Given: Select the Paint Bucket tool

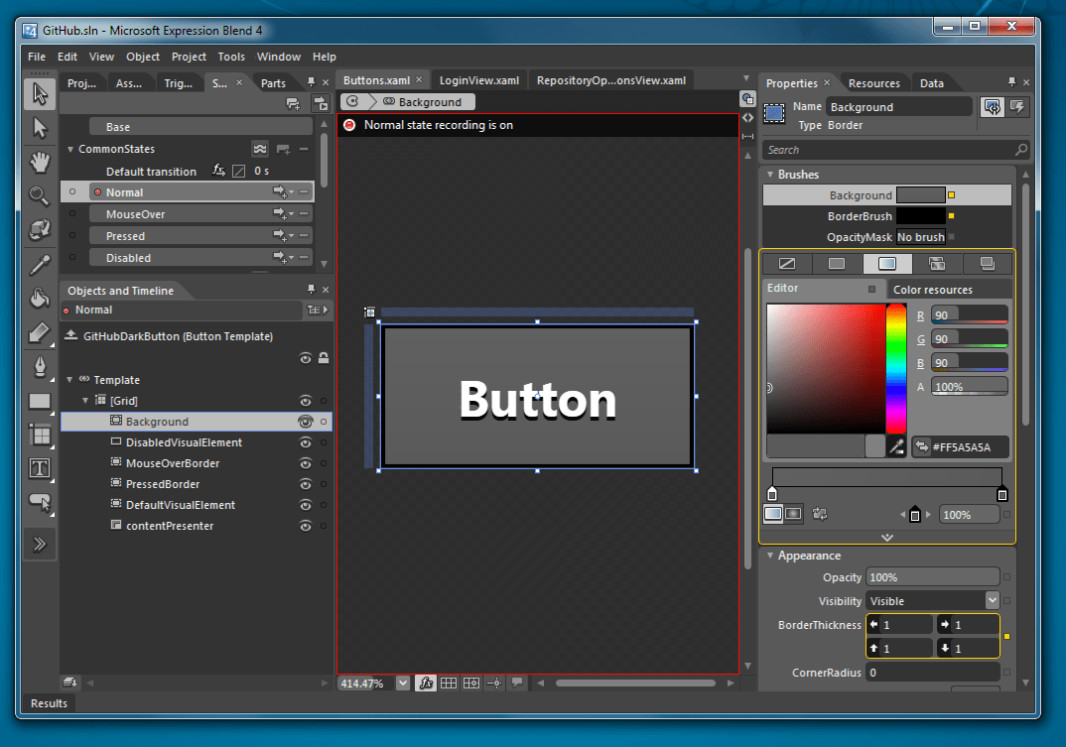Looking at the screenshot, I should pos(40,298).
